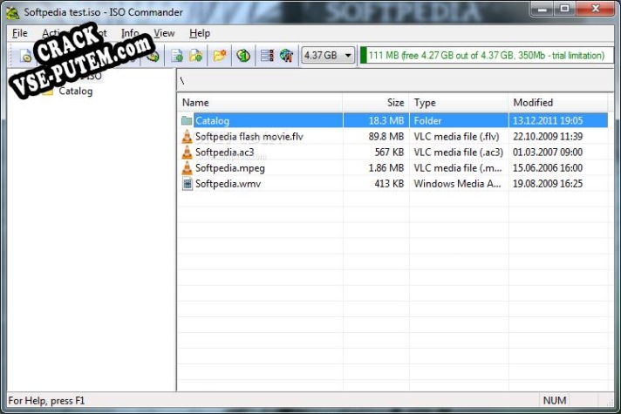Viewport: 621px width, 414px height.
Task: Click the backslash path field
Action: (395, 81)
